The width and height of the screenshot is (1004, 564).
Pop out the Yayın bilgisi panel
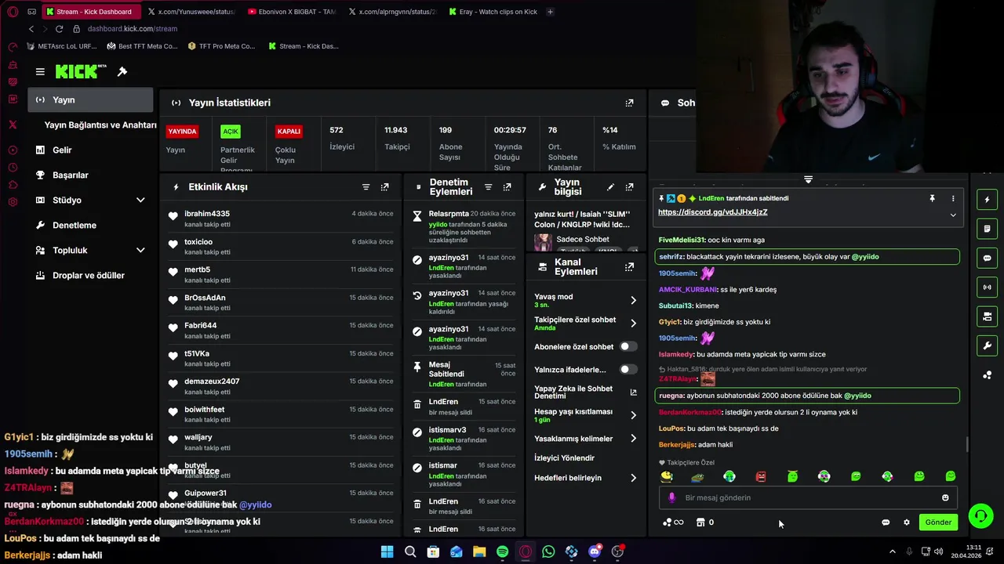tap(629, 187)
